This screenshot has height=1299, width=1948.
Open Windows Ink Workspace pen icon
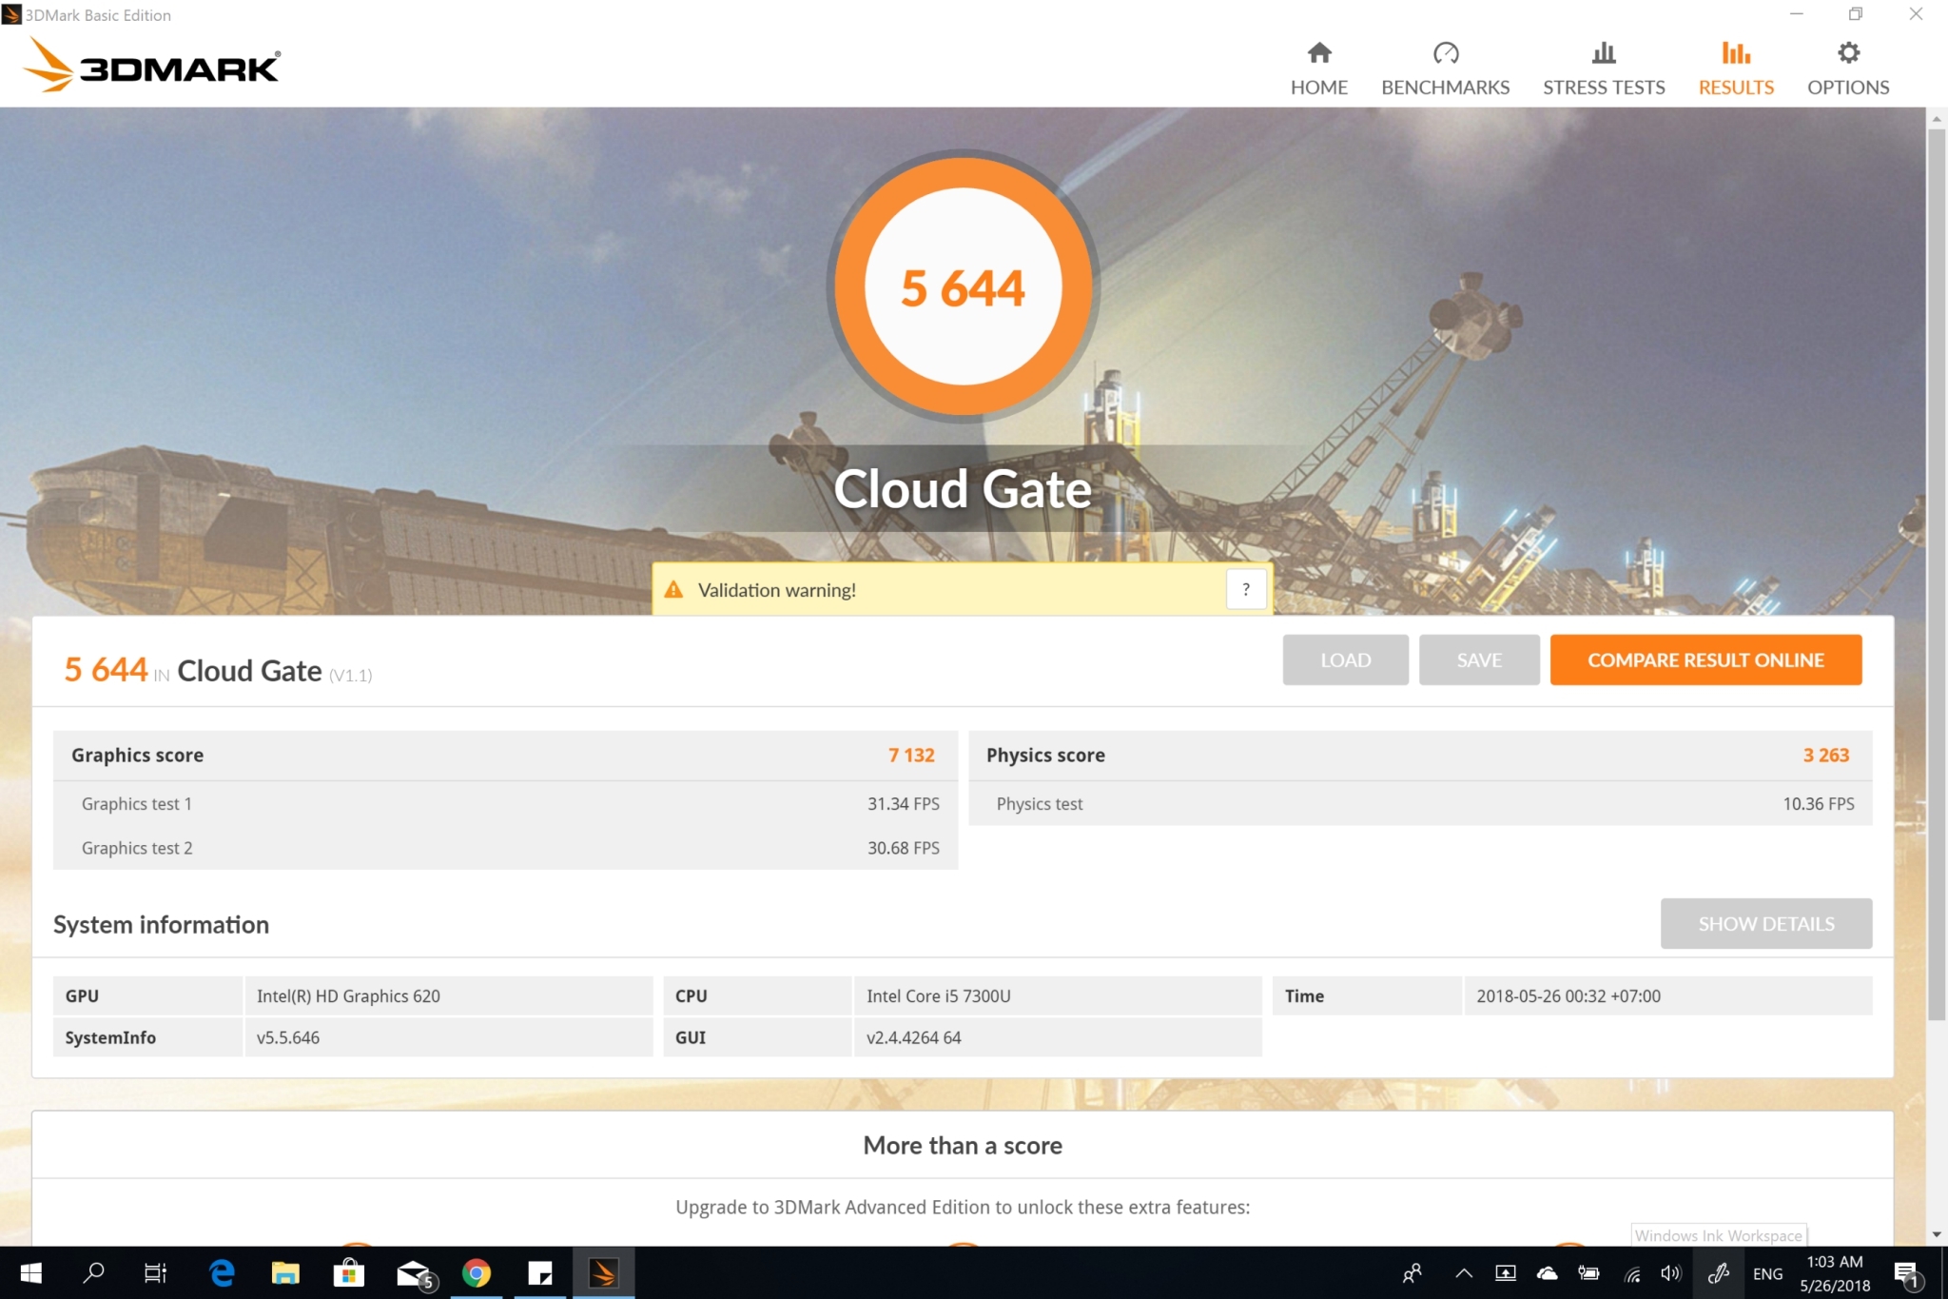(x=1718, y=1272)
